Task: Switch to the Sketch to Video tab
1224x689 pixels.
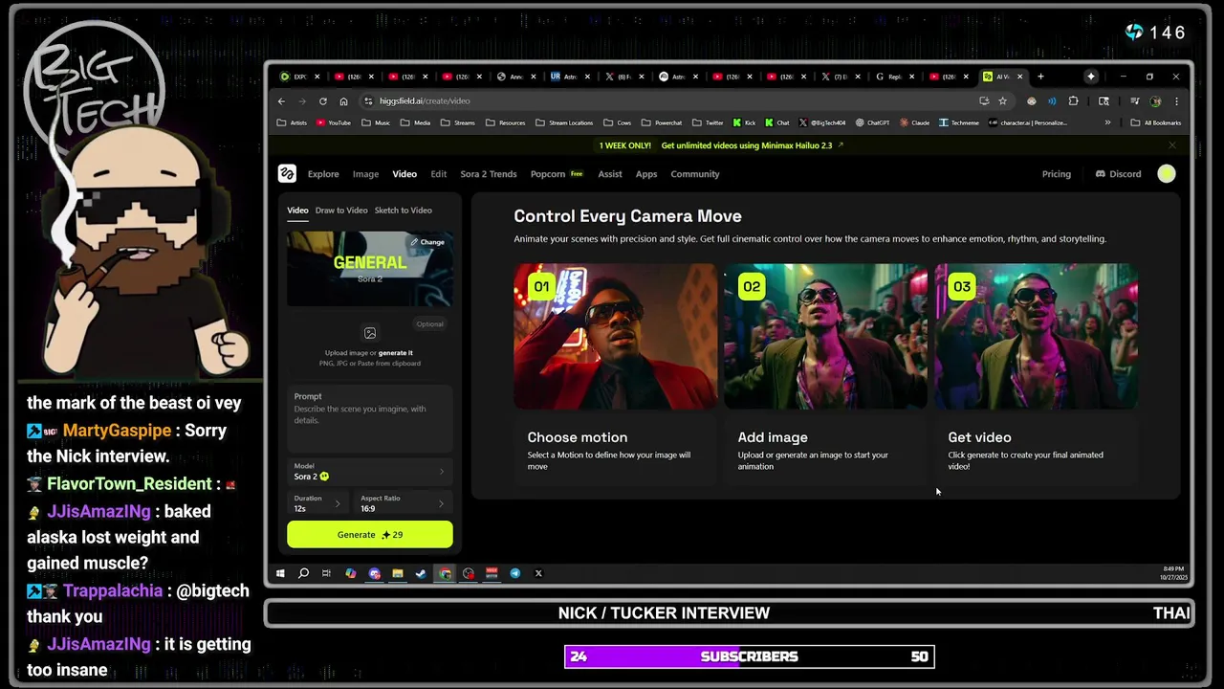Action: (403, 211)
